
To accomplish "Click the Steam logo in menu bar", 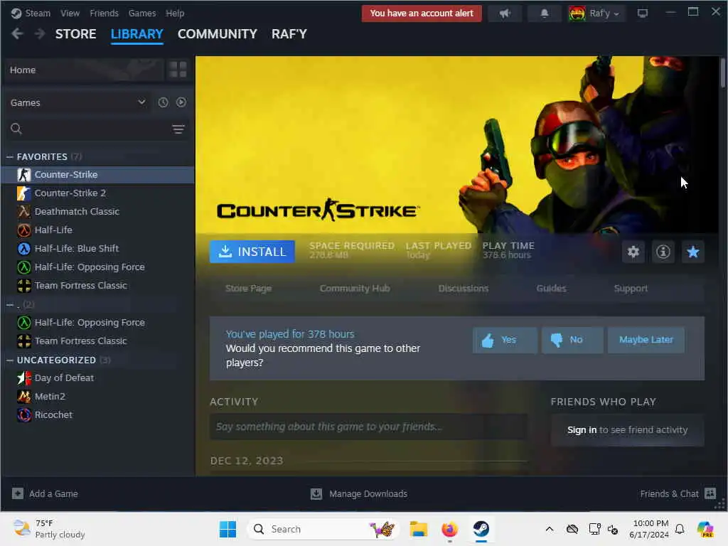I will click(16, 14).
